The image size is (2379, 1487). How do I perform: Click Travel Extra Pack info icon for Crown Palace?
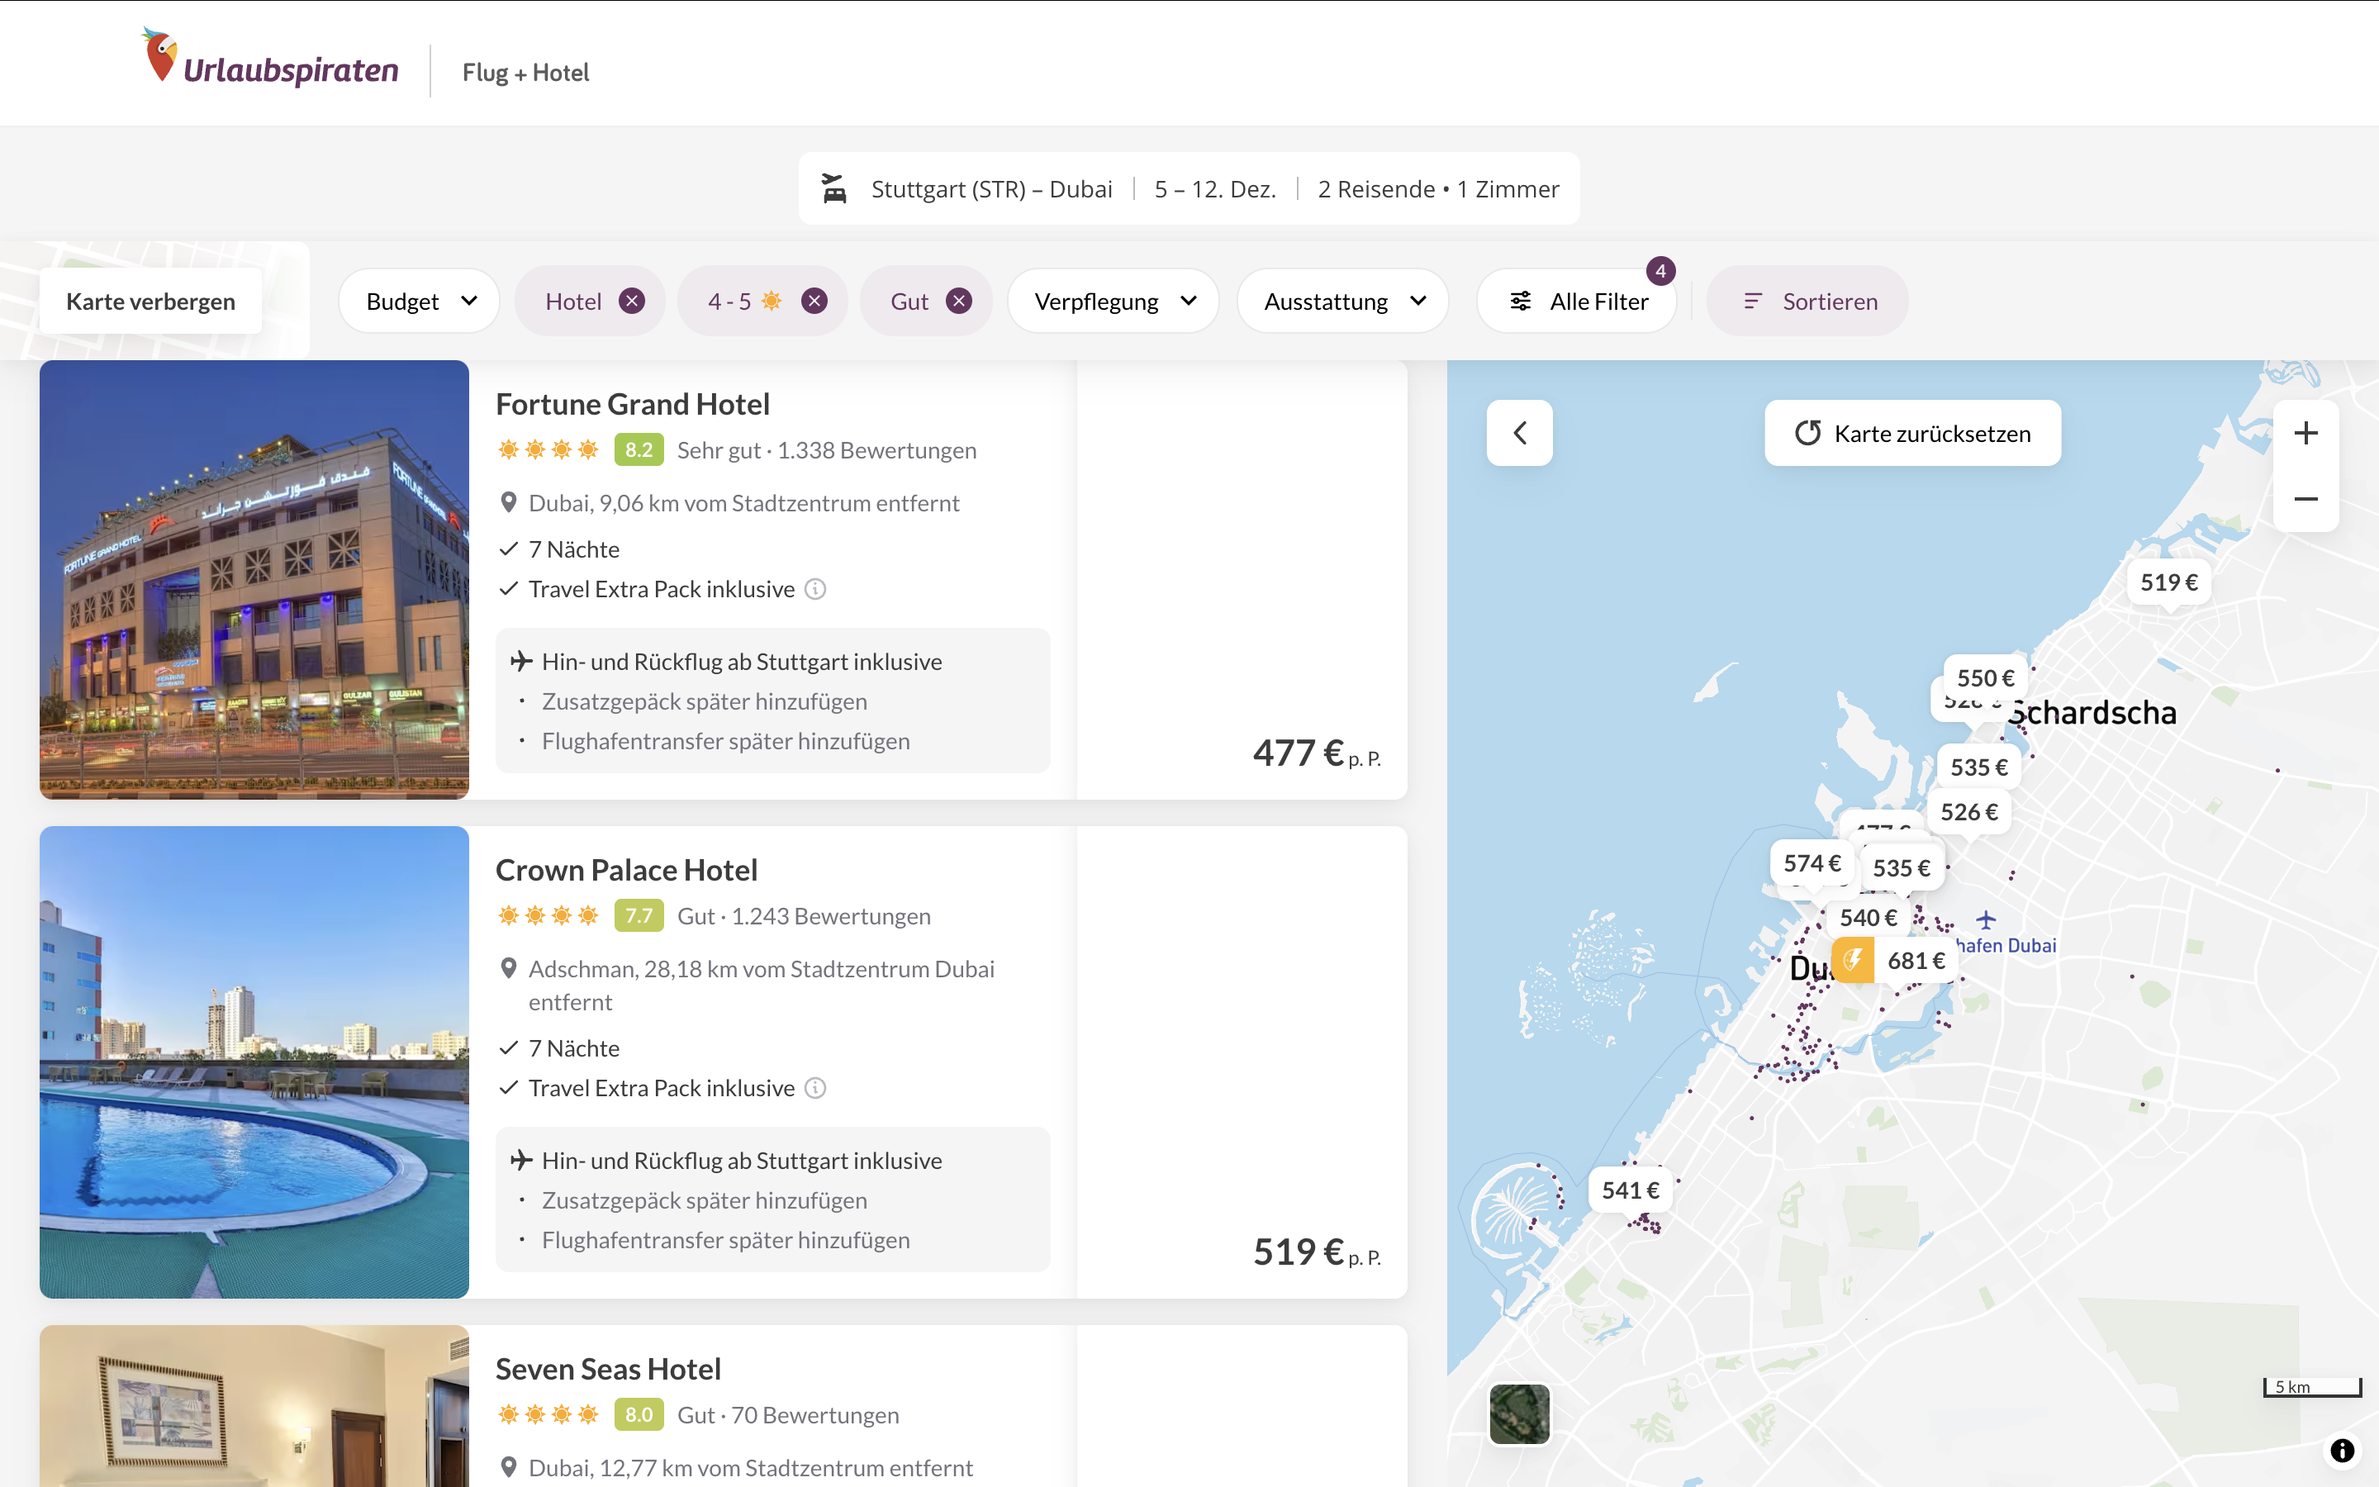(x=815, y=1088)
